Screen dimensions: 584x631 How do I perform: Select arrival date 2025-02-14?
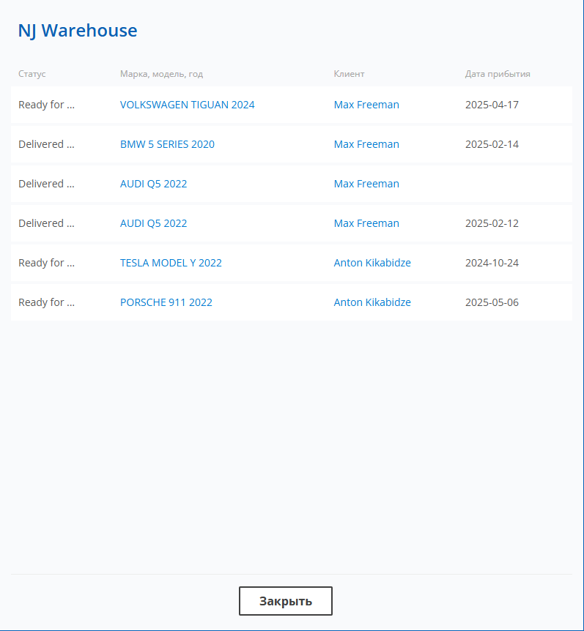click(492, 144)
